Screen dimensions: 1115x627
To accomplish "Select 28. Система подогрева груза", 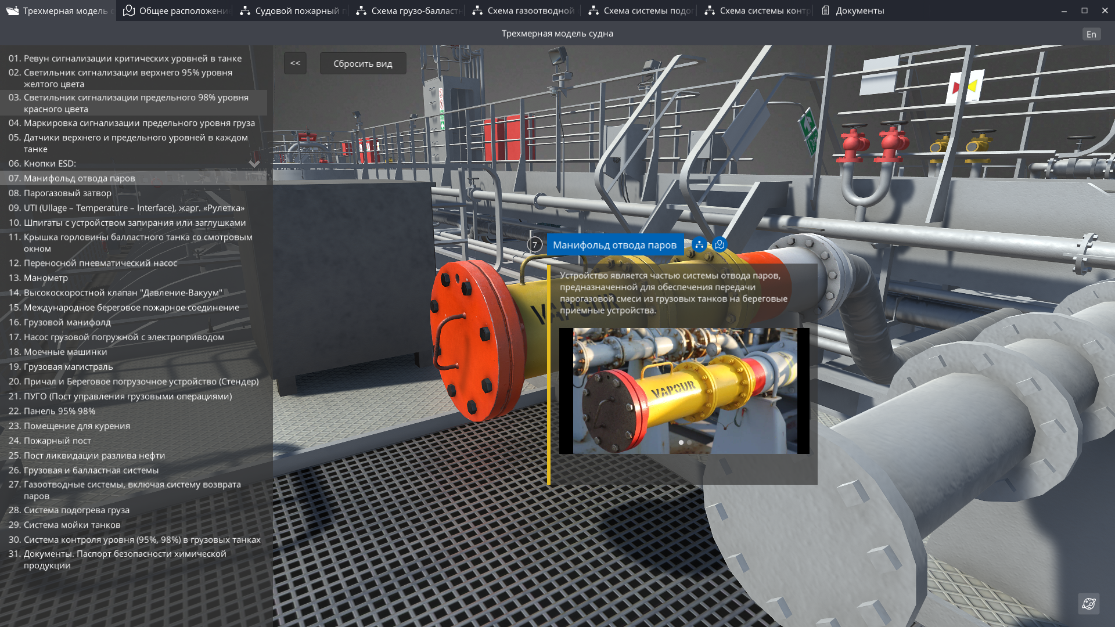I will tap(134, 510).
